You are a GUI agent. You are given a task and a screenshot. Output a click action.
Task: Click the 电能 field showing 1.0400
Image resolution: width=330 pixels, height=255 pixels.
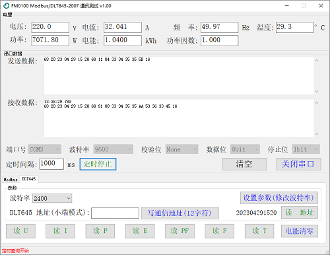(x=123, y=40)
